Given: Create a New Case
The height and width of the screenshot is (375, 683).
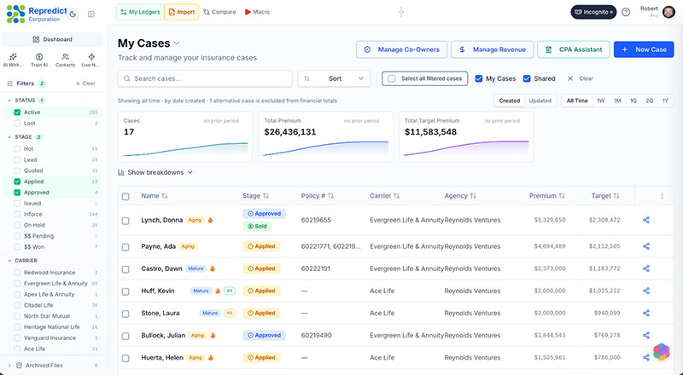Looking at the screenshot, I should pyautogui.click(x=644, y=49).
